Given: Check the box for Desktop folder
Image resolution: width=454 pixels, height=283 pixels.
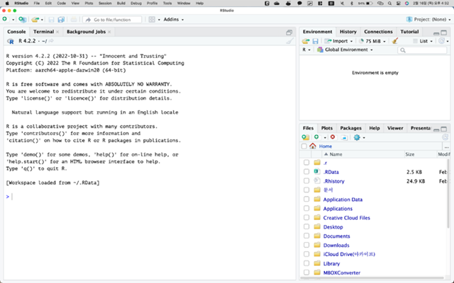Looking at the screenshot, I should pos(306,226).
